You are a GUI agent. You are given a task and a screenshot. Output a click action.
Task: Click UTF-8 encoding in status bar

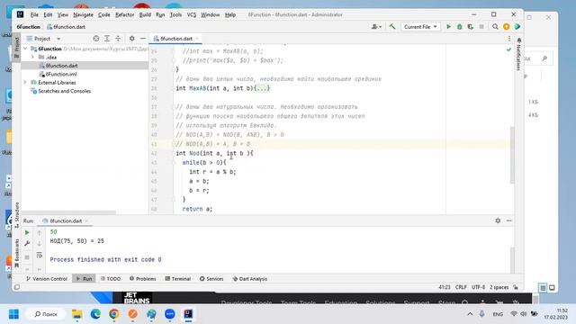pos(478,287)
